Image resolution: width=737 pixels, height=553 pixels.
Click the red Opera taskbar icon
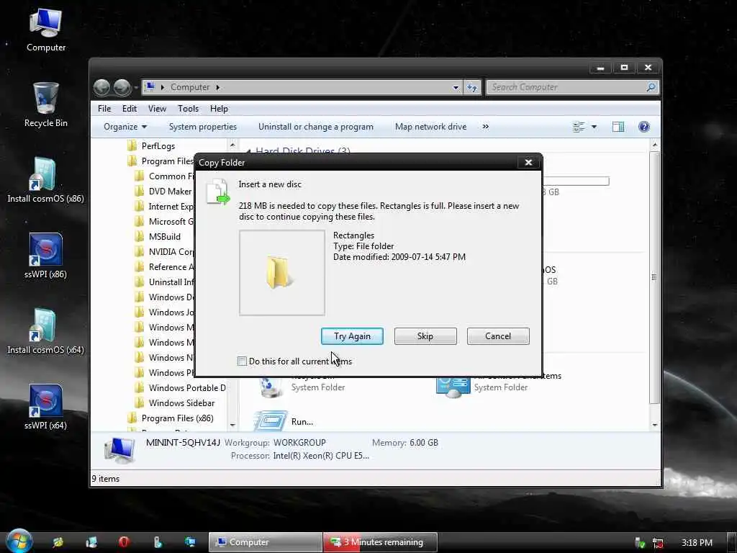[x=124, y=541]
